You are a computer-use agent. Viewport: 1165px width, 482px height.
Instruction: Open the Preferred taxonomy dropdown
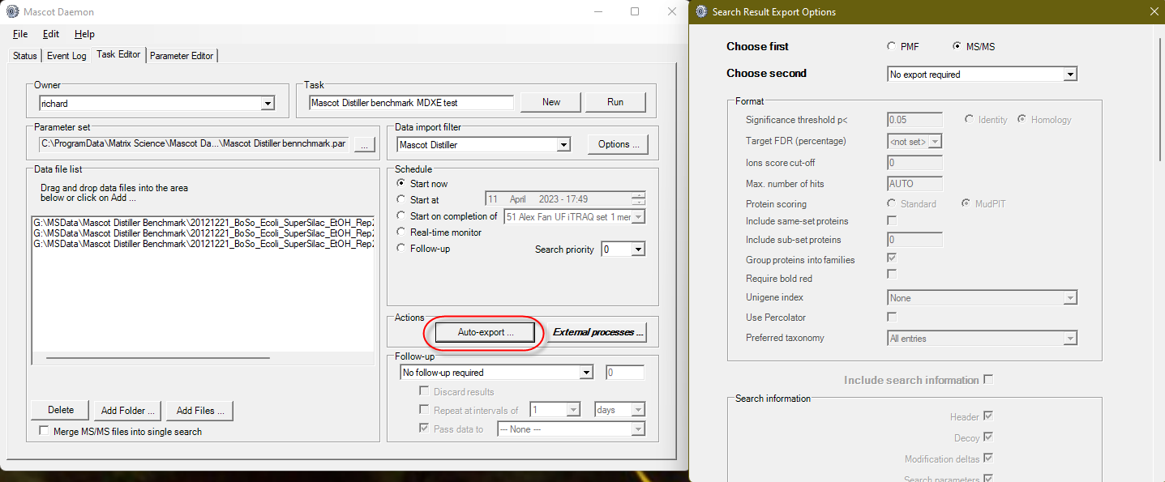tap(983, 339)
